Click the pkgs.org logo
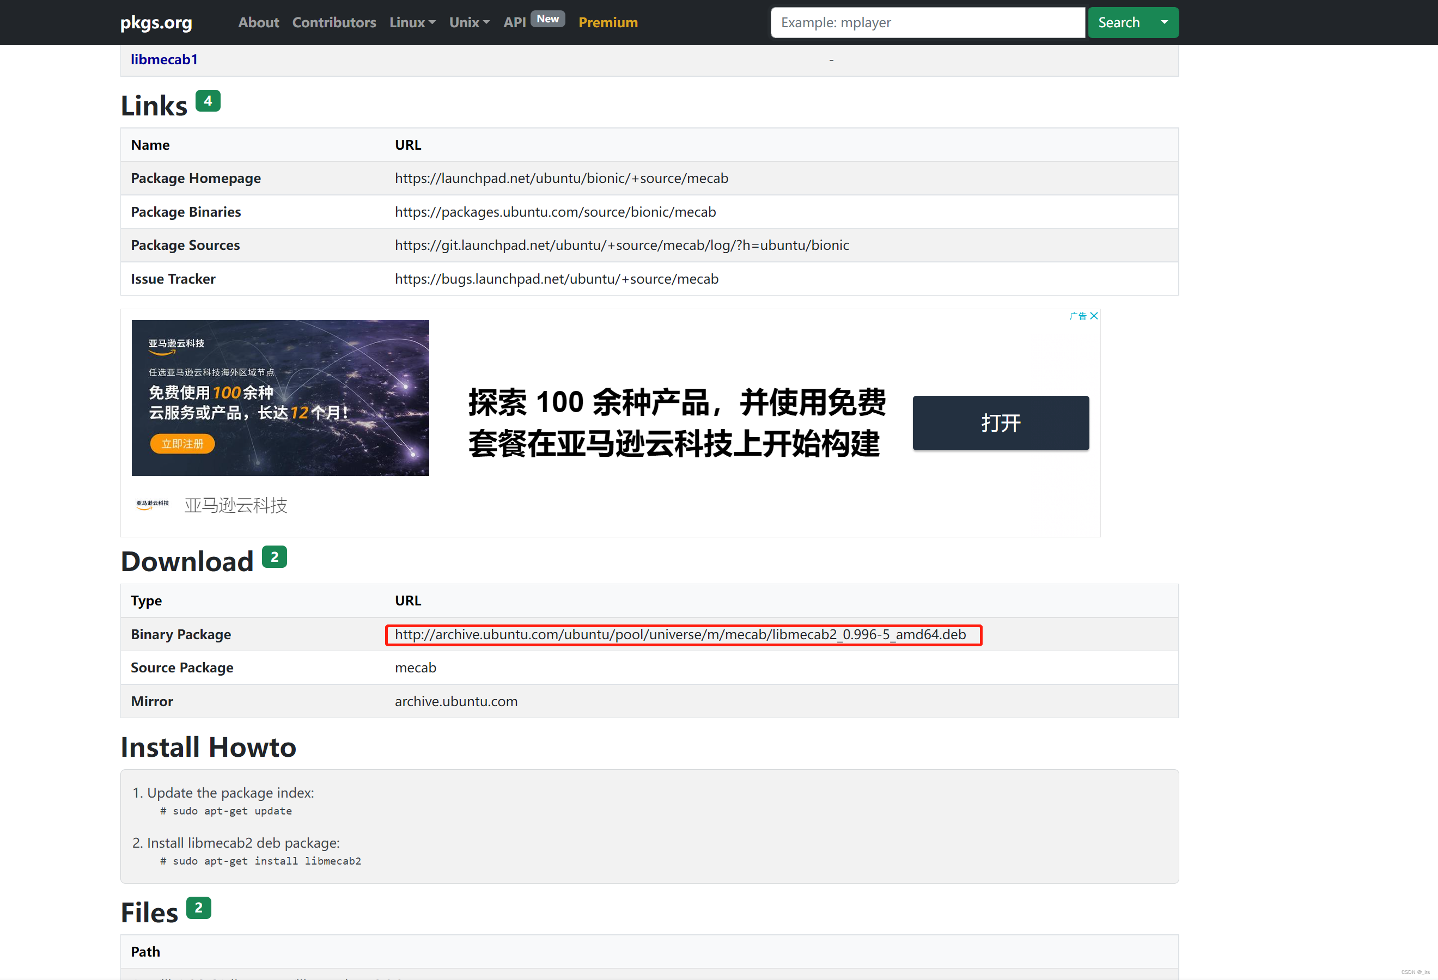 coord(156,22)
